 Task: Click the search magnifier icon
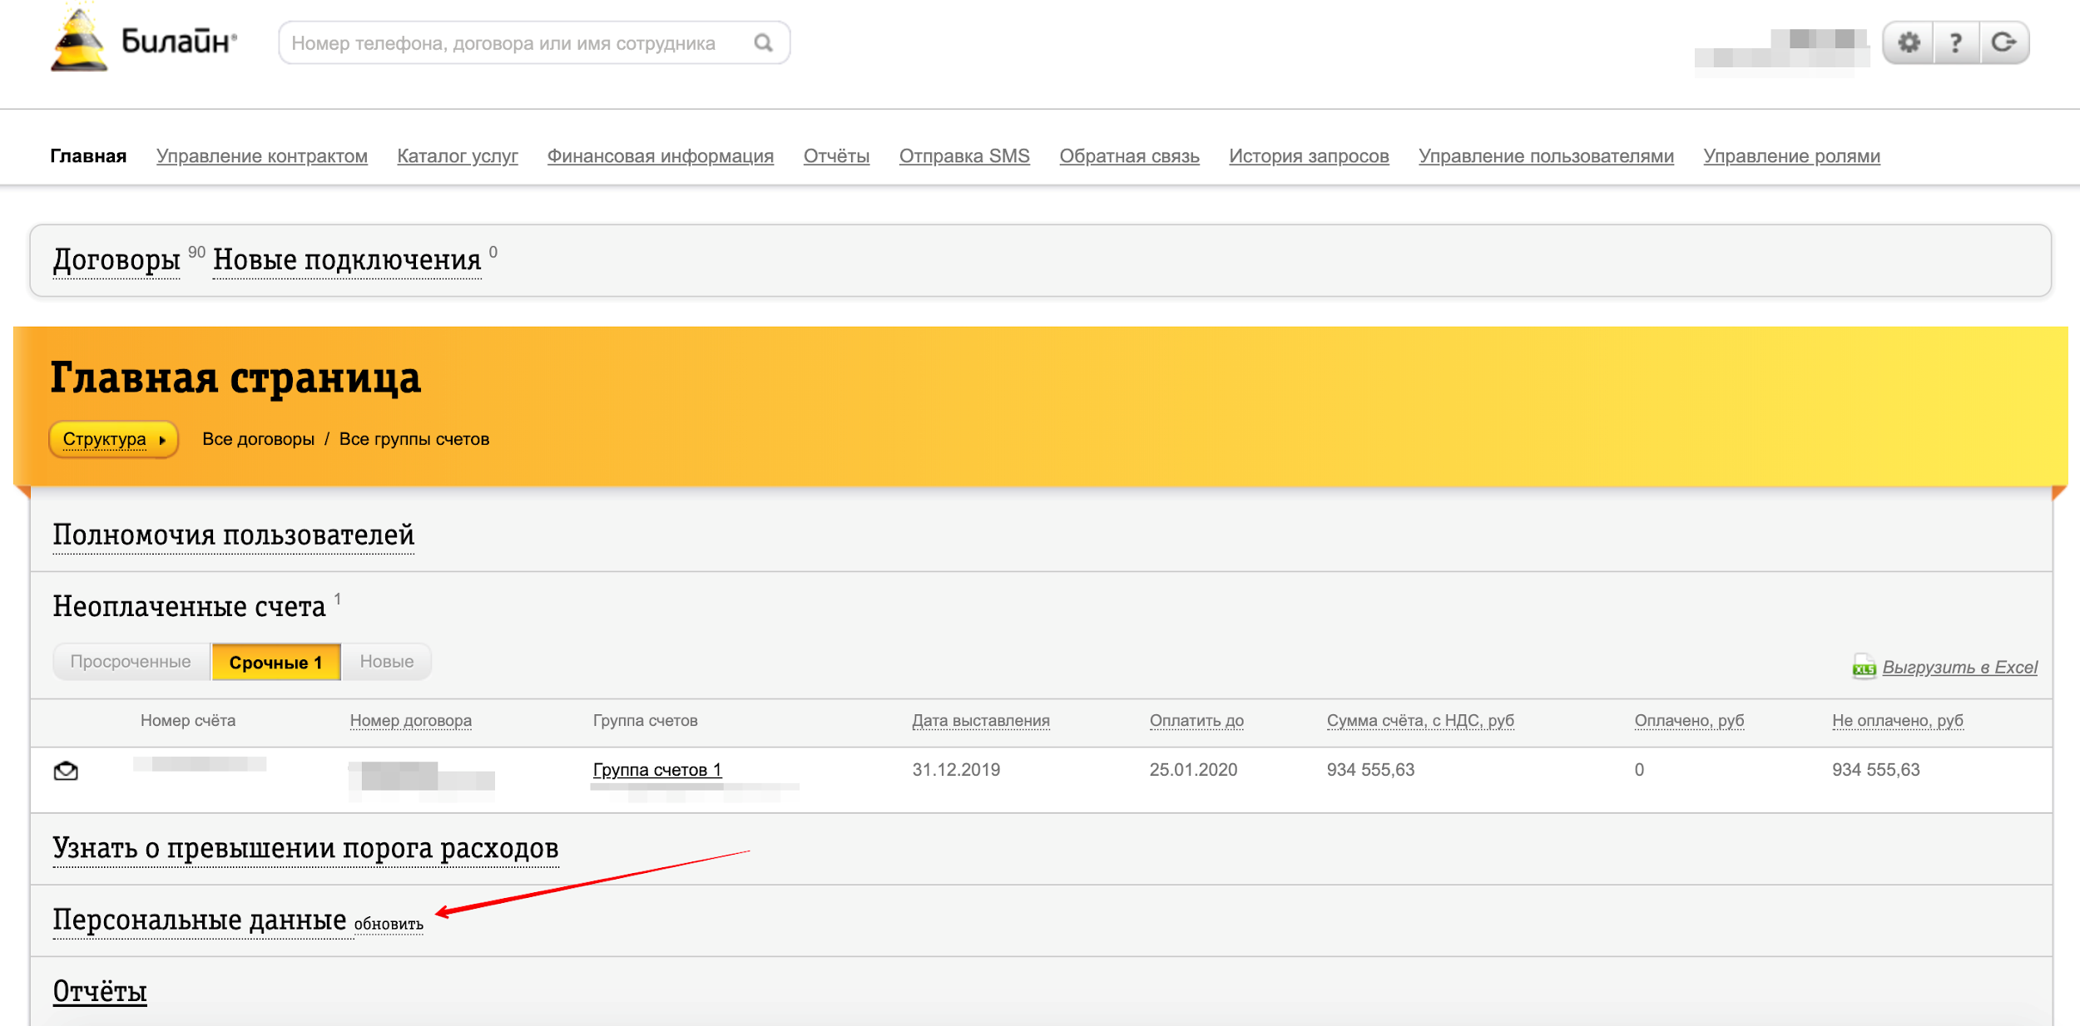click(763, 43)
